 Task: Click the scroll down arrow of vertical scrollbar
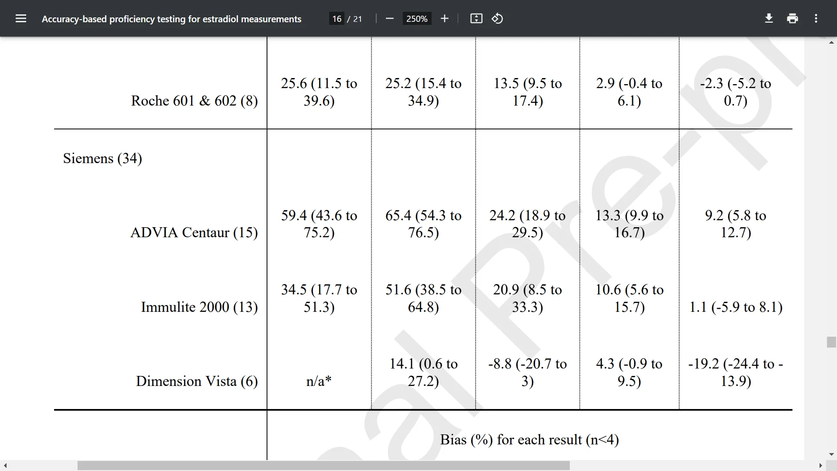coord(831,455)
